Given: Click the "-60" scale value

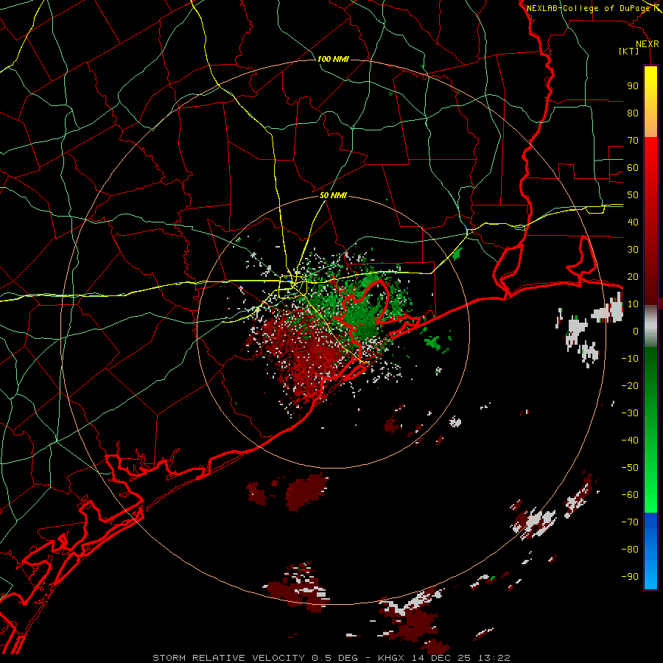Looking at the screenshot, I should [630, 495].
